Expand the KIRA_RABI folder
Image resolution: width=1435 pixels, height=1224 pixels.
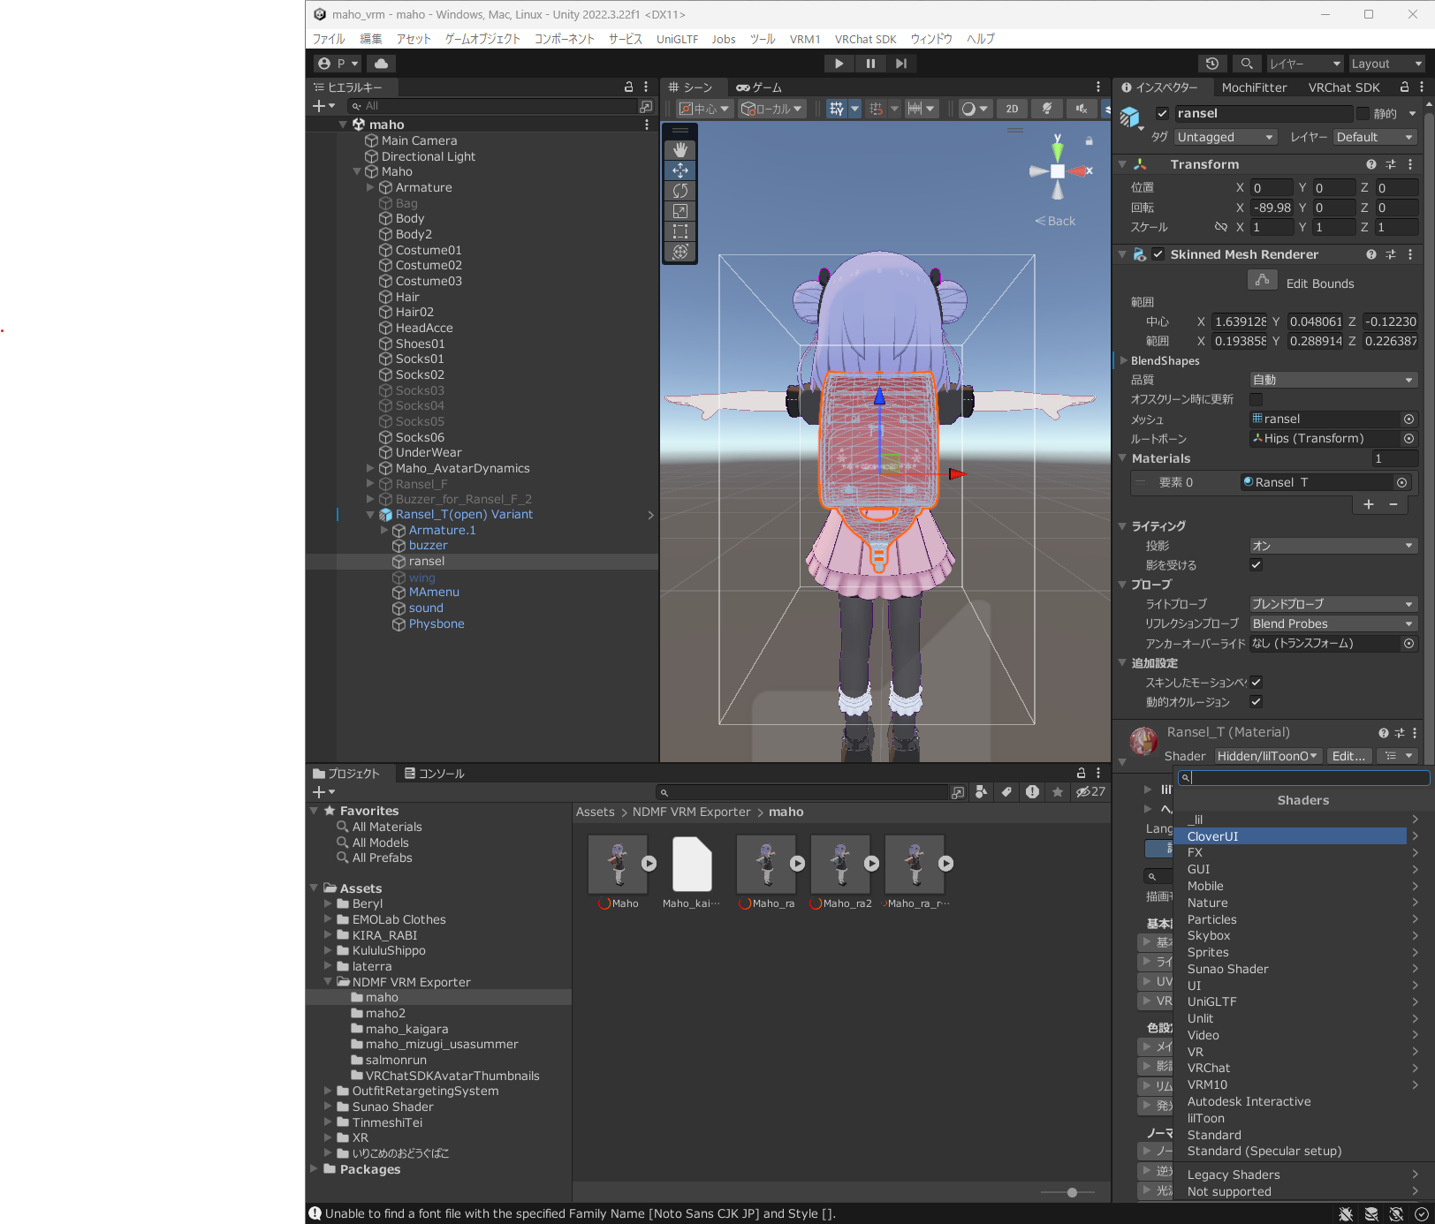(x=328, y=935)
